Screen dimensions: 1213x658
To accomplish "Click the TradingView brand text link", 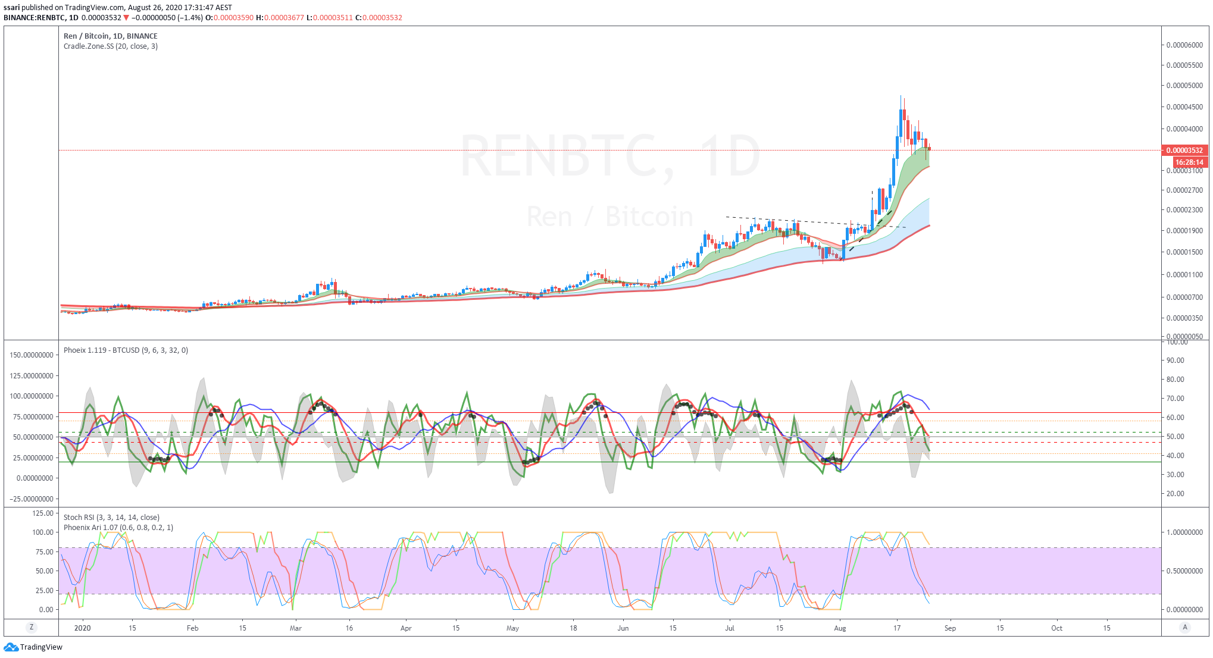I will point(41,647).
